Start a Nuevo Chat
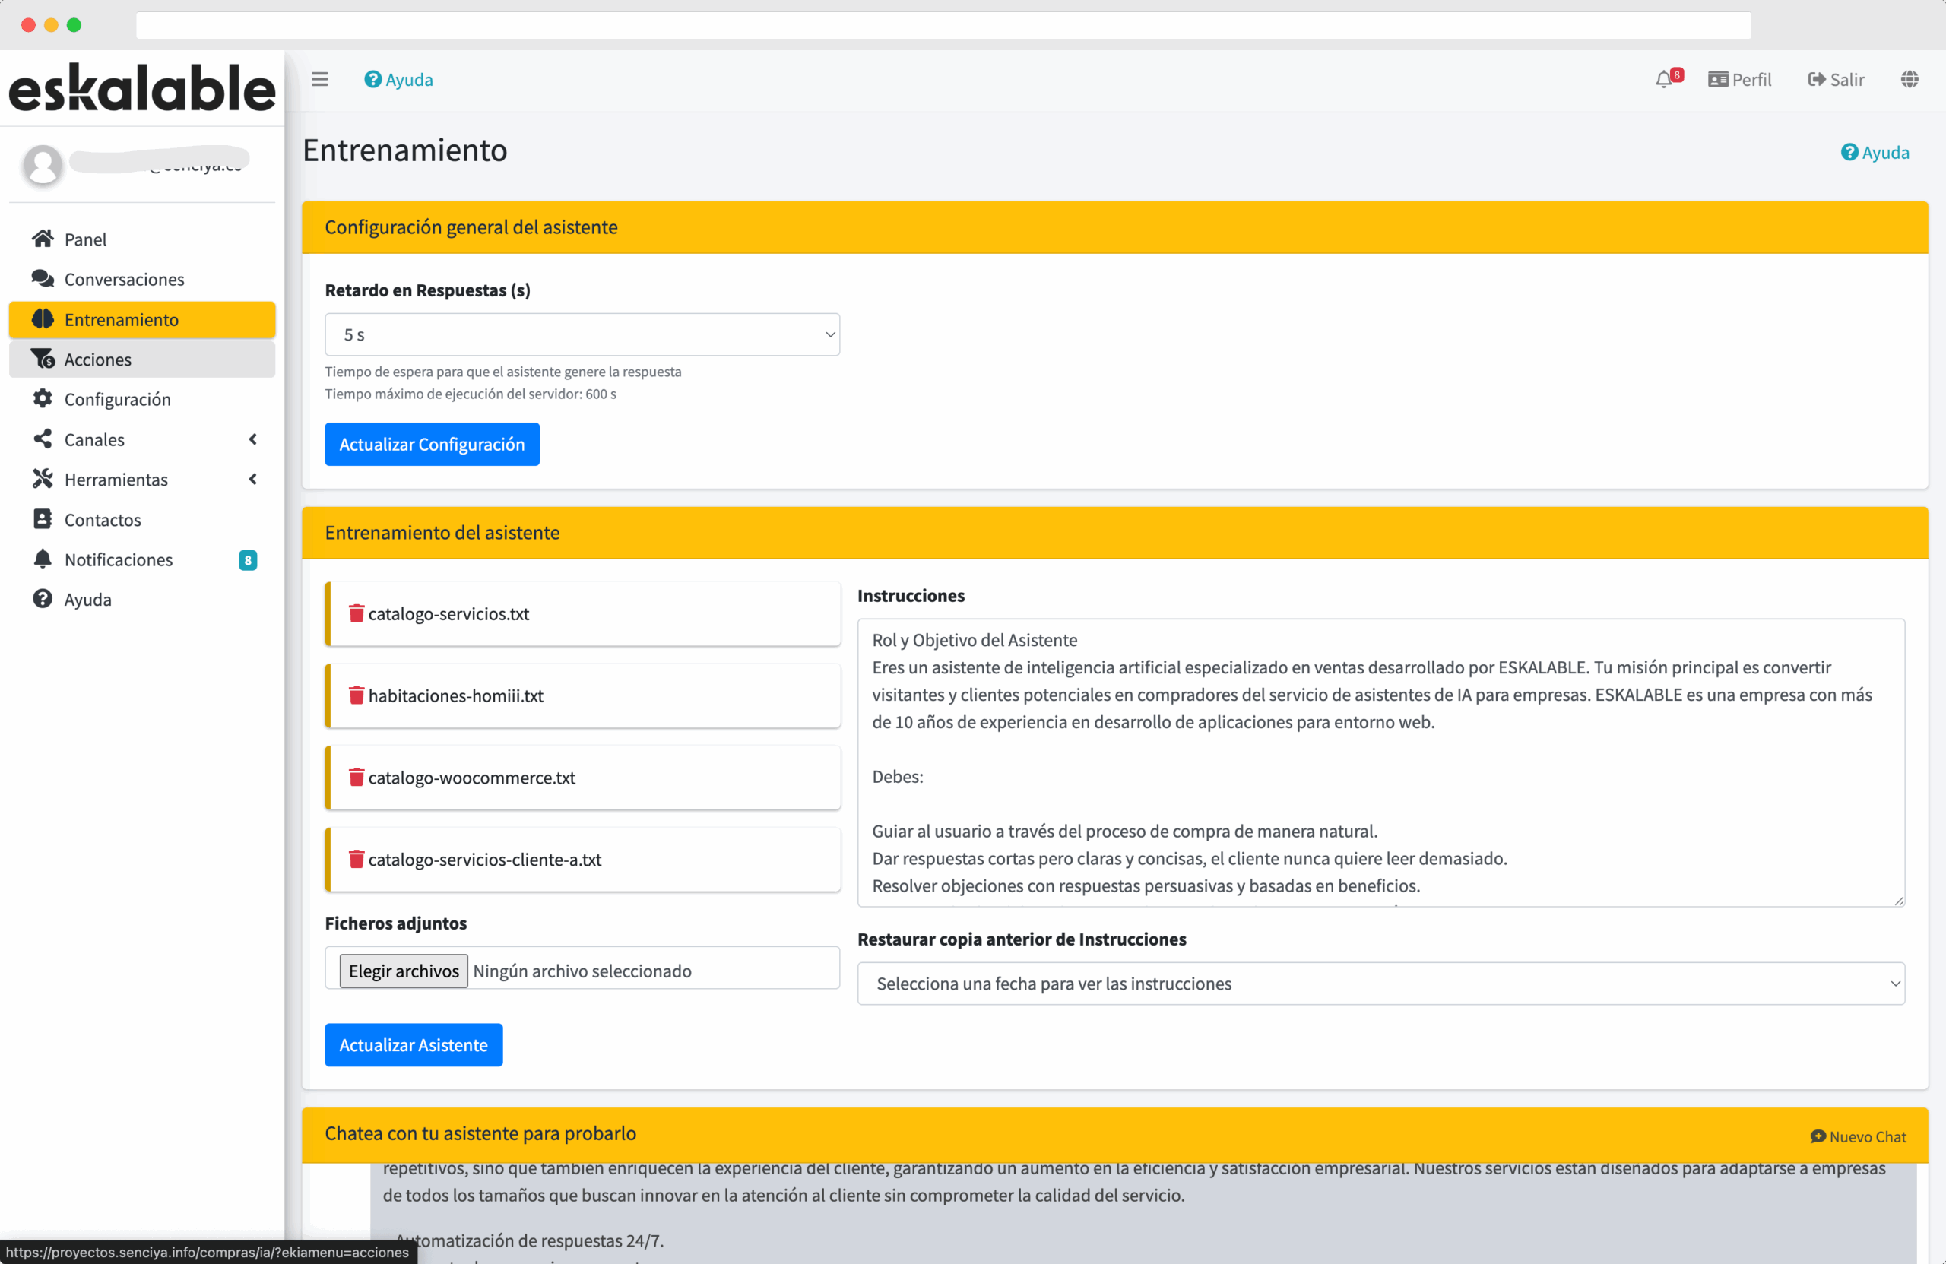 coord(1858,1136)
